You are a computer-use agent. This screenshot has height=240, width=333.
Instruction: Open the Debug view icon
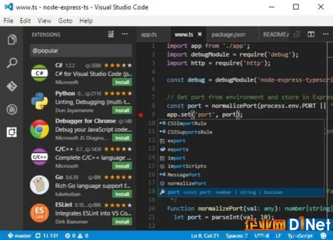[12, 109]
